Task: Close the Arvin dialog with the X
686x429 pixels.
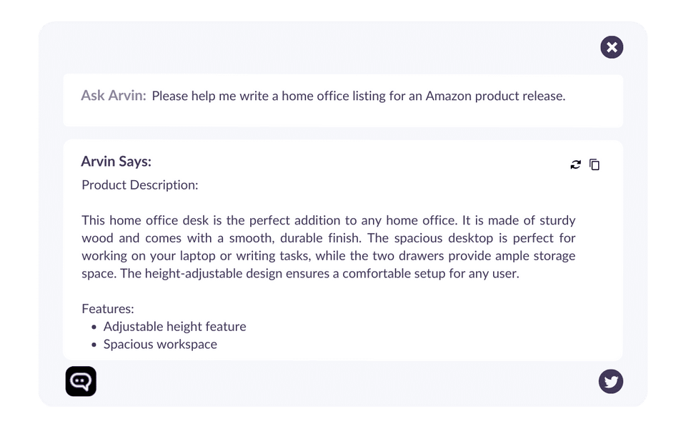Action: [612, 48]
